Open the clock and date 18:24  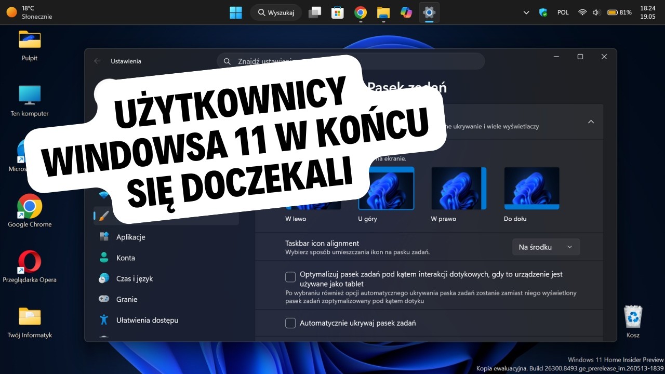pos(648,12)
